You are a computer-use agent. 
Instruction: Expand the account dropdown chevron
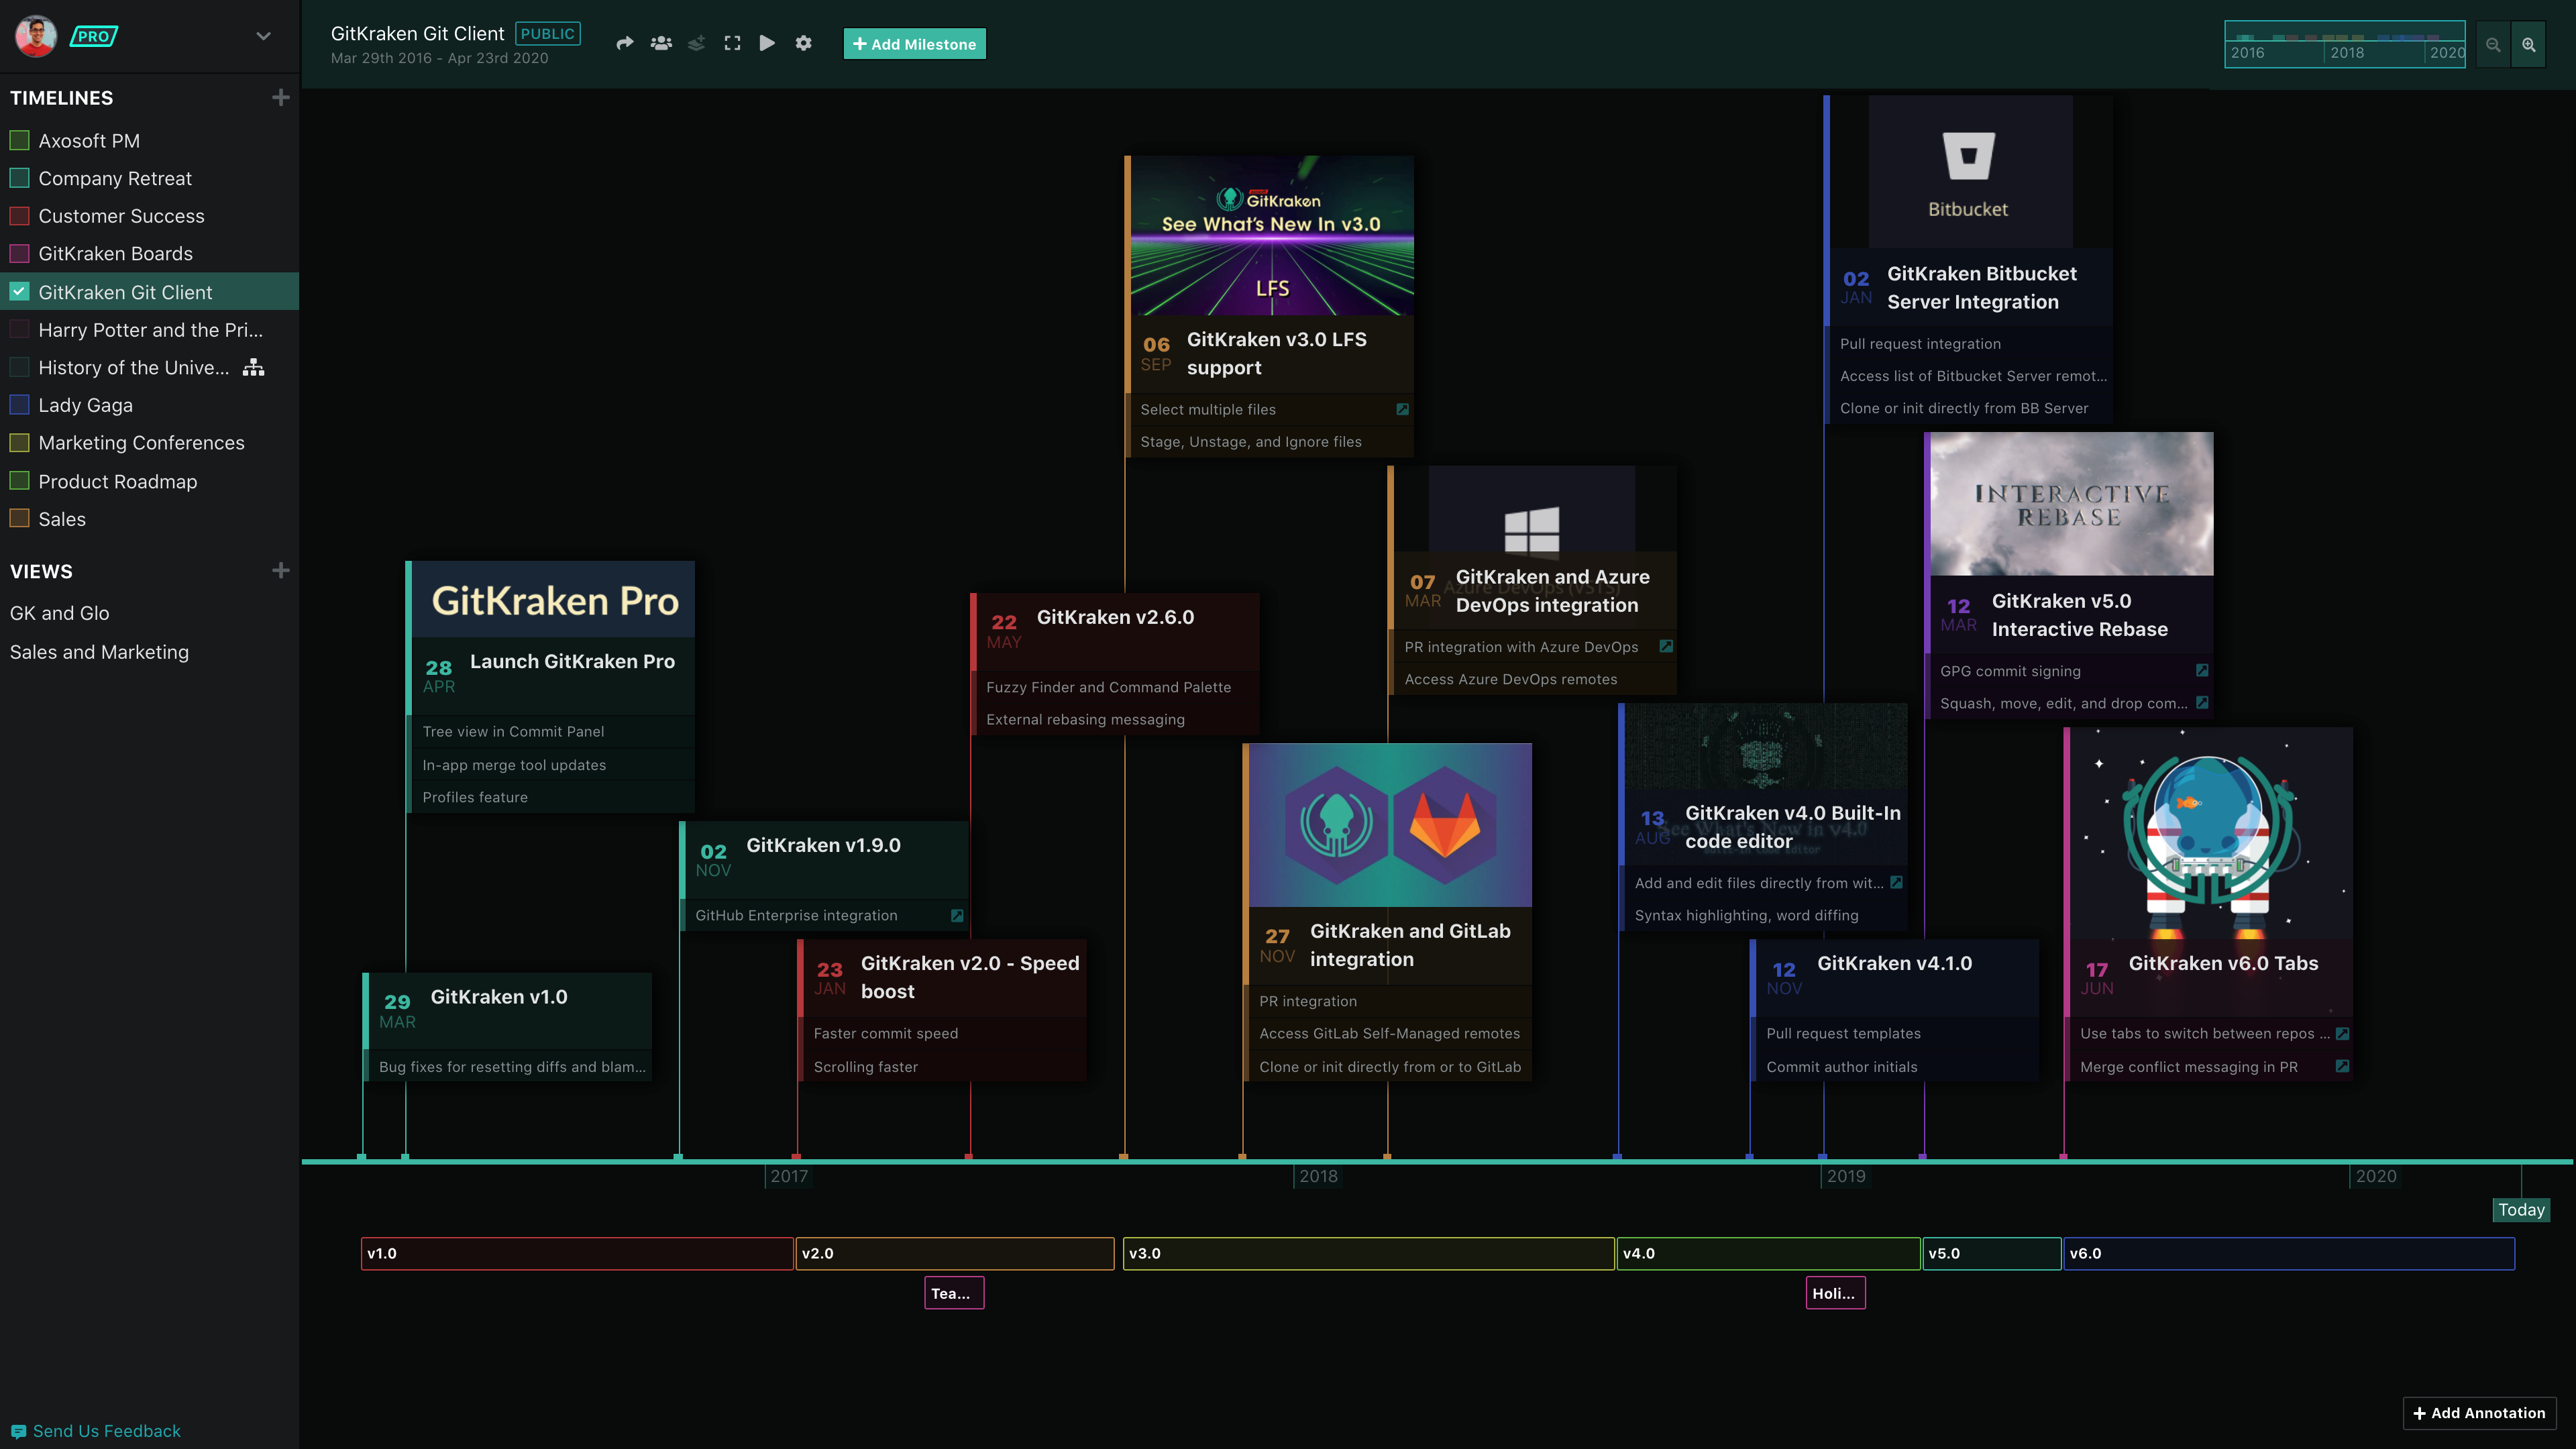click(263, 36)
